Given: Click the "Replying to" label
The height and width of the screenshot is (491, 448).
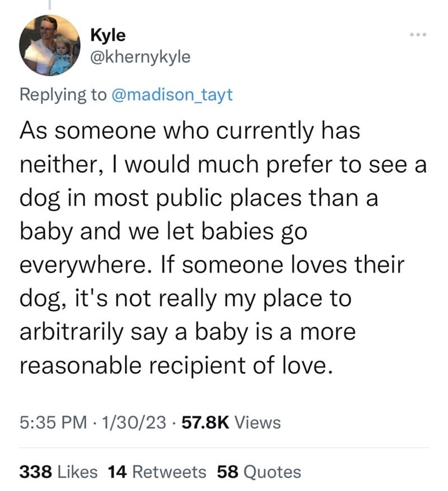Looking at the screenshot, I should [63, 95].
